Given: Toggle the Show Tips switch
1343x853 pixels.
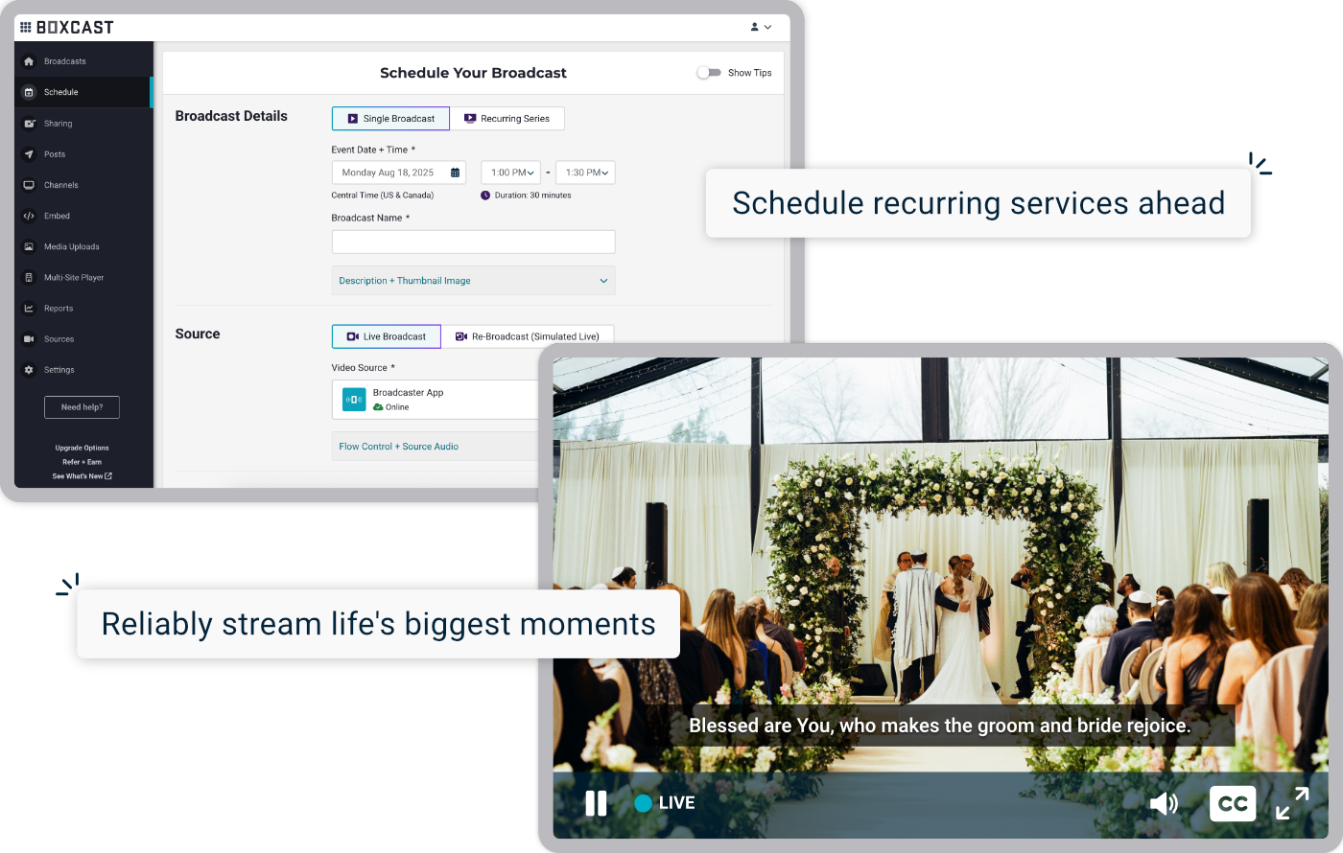Looking at the screenshot, I should pos(709,73).
